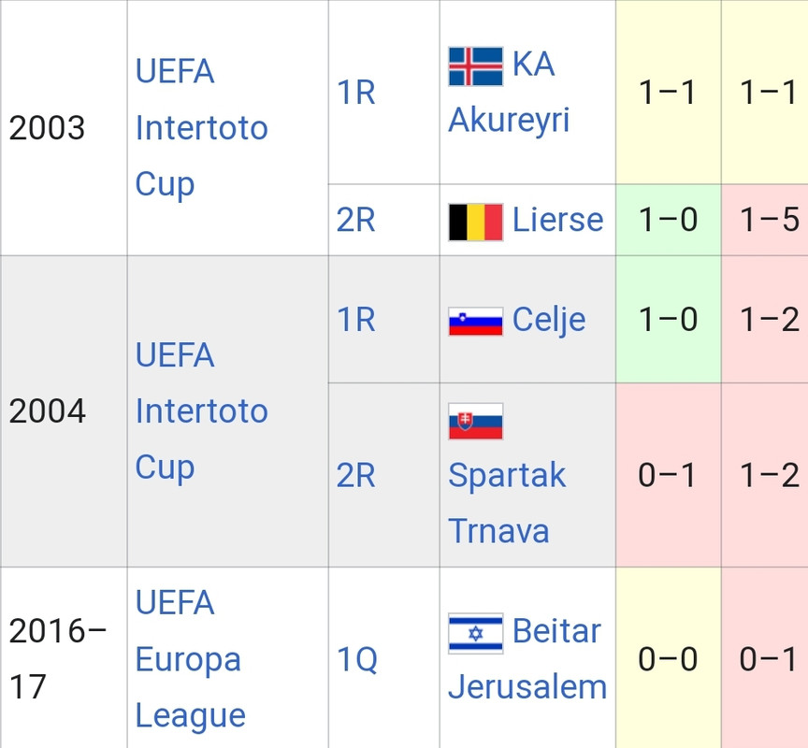Select the 1–0 home score against Lierse

(x=668, y=220)
